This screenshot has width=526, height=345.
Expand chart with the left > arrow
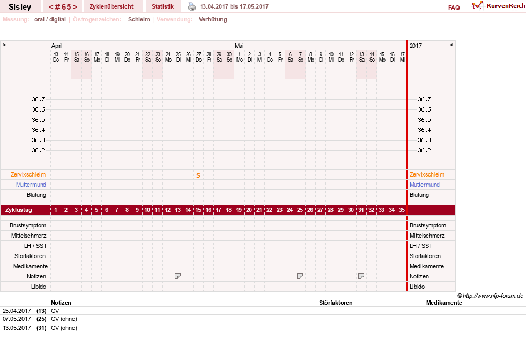tap(4, 45)
